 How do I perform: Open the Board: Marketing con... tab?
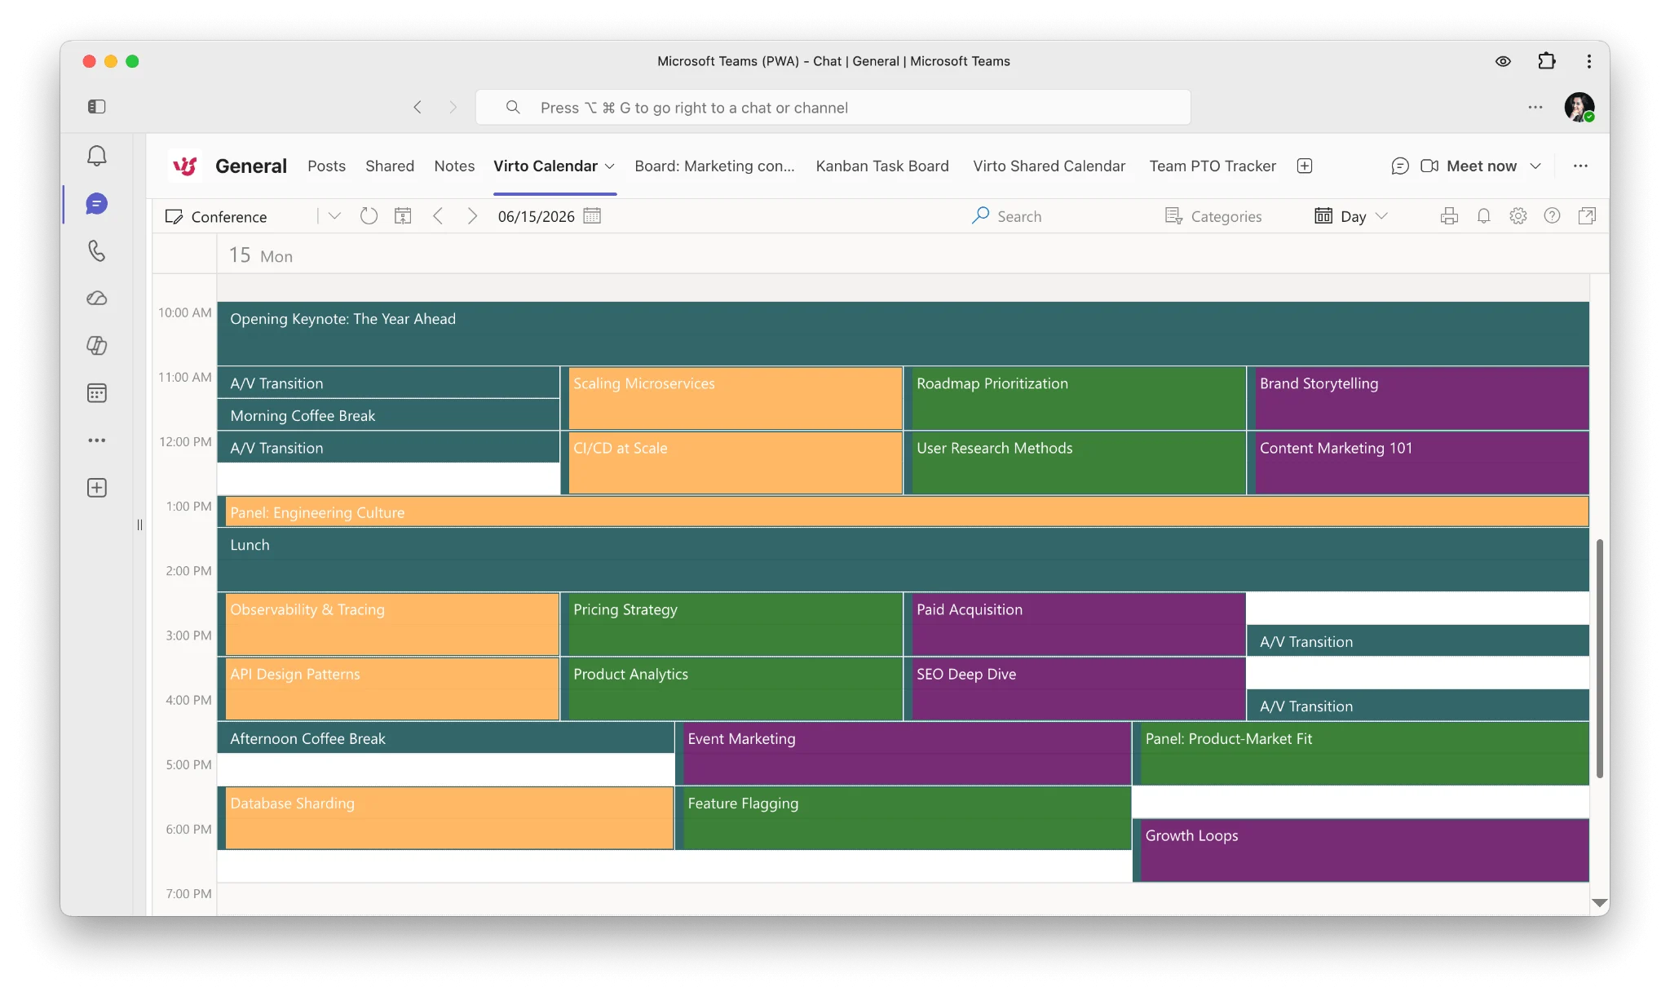point(714,166)
